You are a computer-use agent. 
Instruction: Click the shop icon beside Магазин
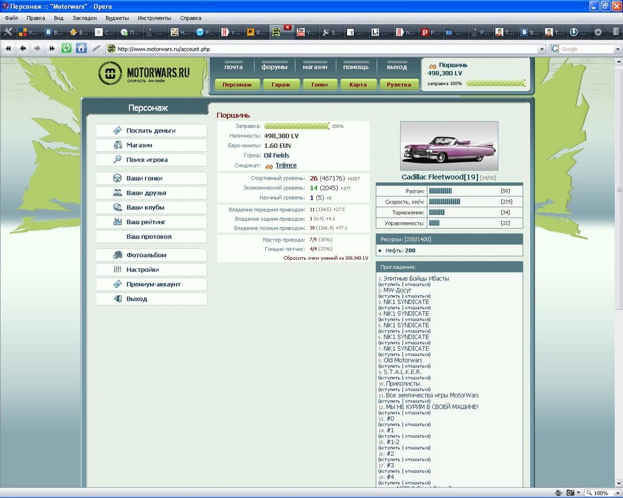117,145
